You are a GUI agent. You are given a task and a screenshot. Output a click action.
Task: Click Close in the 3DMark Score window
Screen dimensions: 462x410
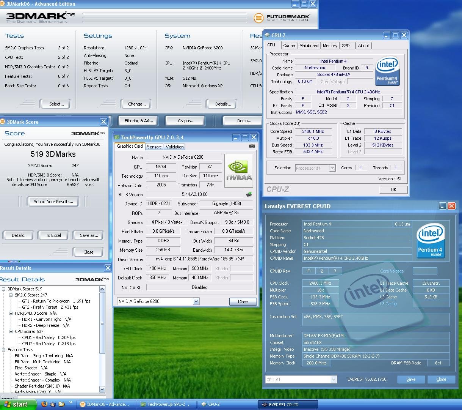pyautogui.click(x=88, y=252)
